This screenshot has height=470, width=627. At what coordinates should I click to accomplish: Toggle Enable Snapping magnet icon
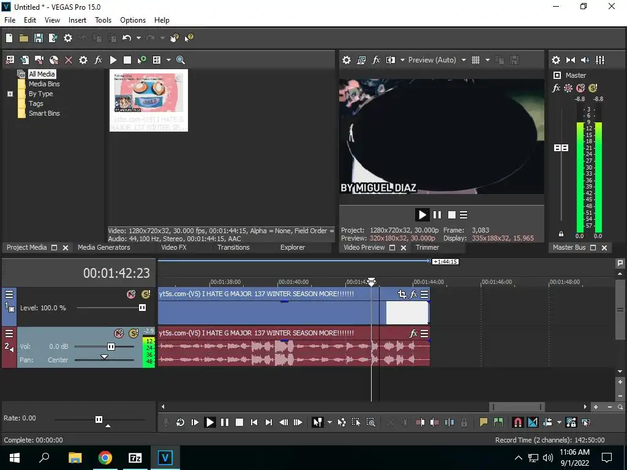pyautogui.click(x=518, y=422)
